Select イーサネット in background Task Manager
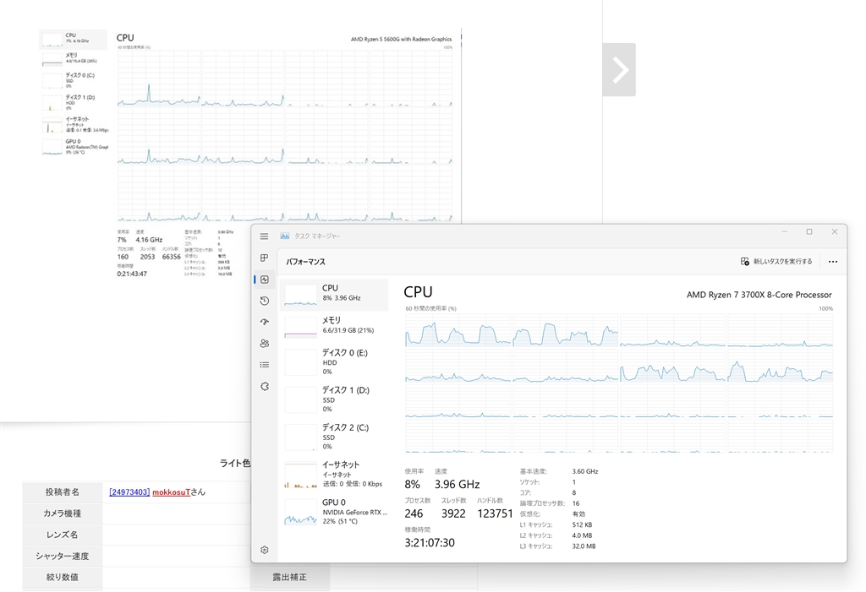The width and height of the screenshot is (866, 592). coord(74,125)
